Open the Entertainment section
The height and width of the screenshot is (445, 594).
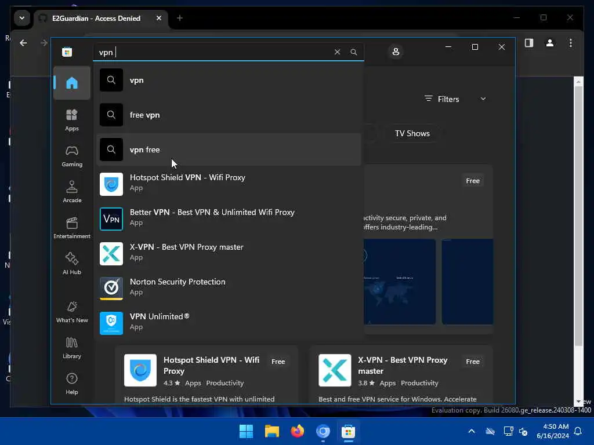click(71, 228)
